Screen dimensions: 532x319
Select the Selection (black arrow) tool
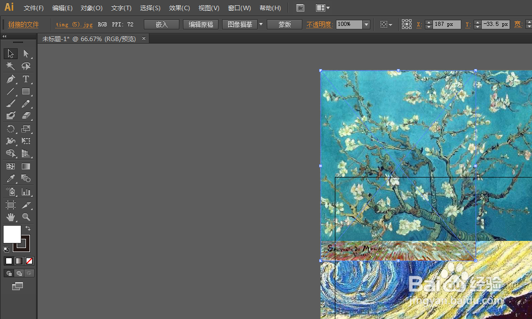[11, 54]
